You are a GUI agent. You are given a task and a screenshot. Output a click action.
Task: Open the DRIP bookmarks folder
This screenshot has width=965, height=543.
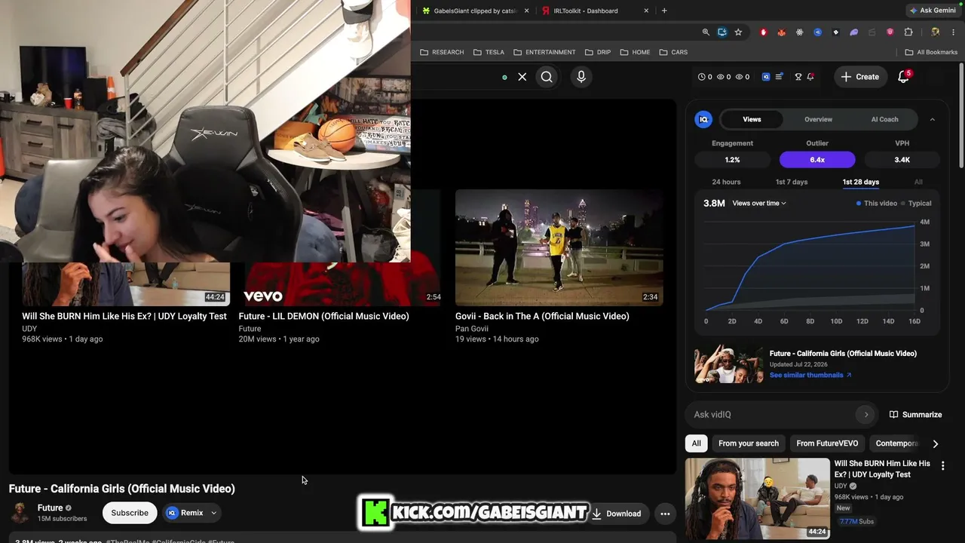point(598,52)
